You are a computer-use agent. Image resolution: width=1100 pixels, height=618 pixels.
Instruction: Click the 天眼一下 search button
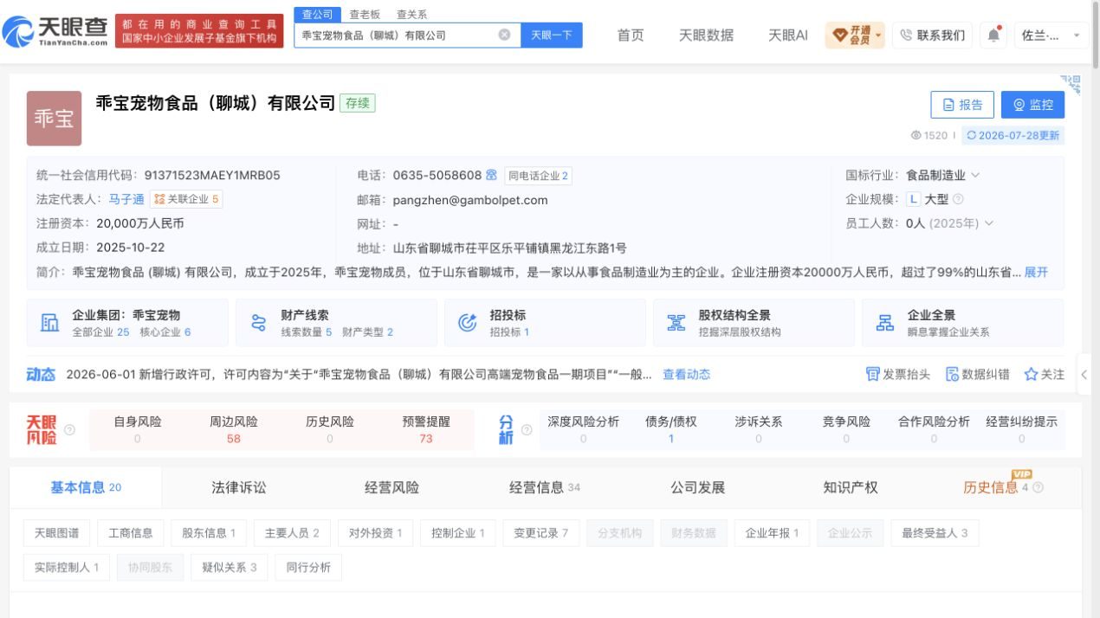coord(552,35)
